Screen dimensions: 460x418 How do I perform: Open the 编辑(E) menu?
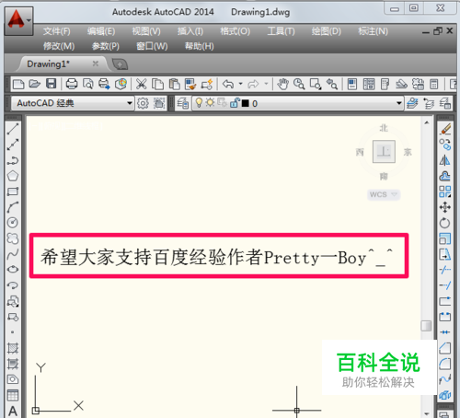pos(101,31)
